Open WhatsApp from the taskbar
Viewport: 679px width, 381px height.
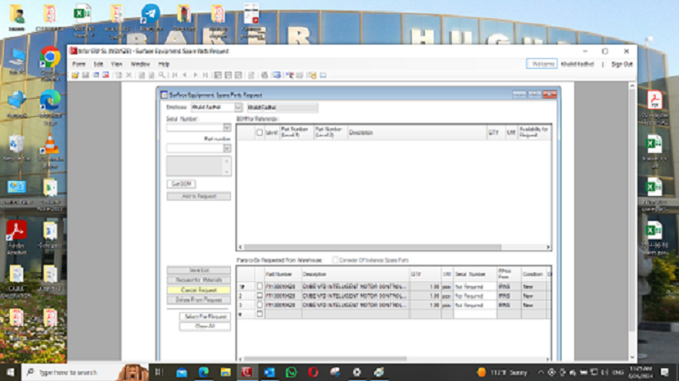[x=291, y=373]
